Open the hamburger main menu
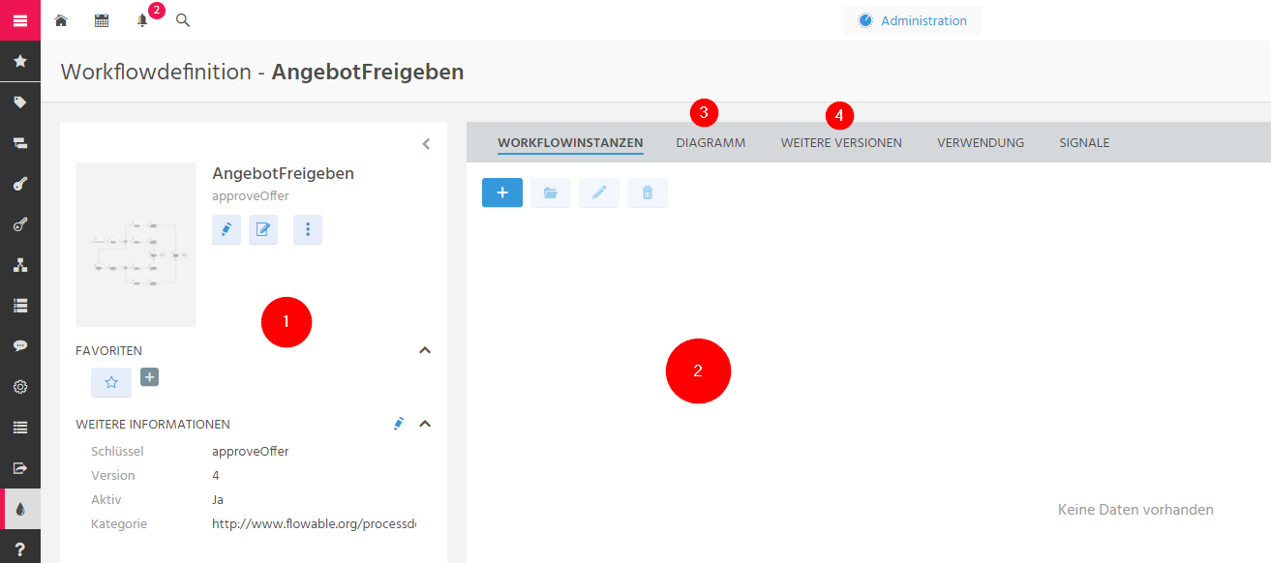1271x563 pixels. tap(19, 19)
